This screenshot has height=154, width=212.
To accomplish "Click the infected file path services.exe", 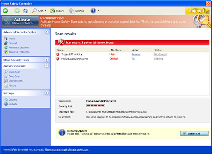I will pos(116,112).
